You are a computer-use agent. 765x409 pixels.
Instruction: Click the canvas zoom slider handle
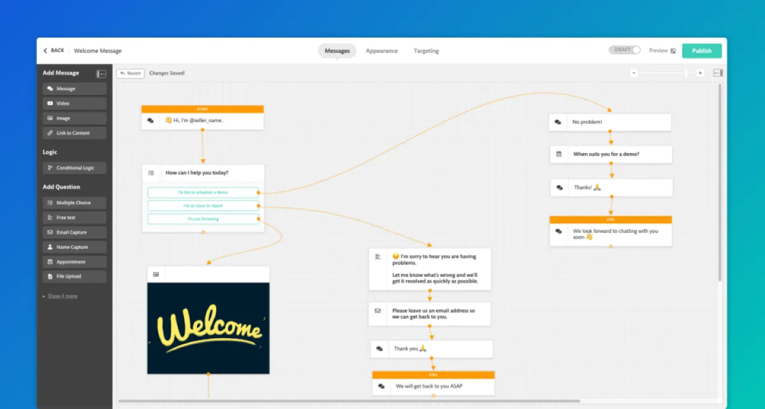[686, 73]
